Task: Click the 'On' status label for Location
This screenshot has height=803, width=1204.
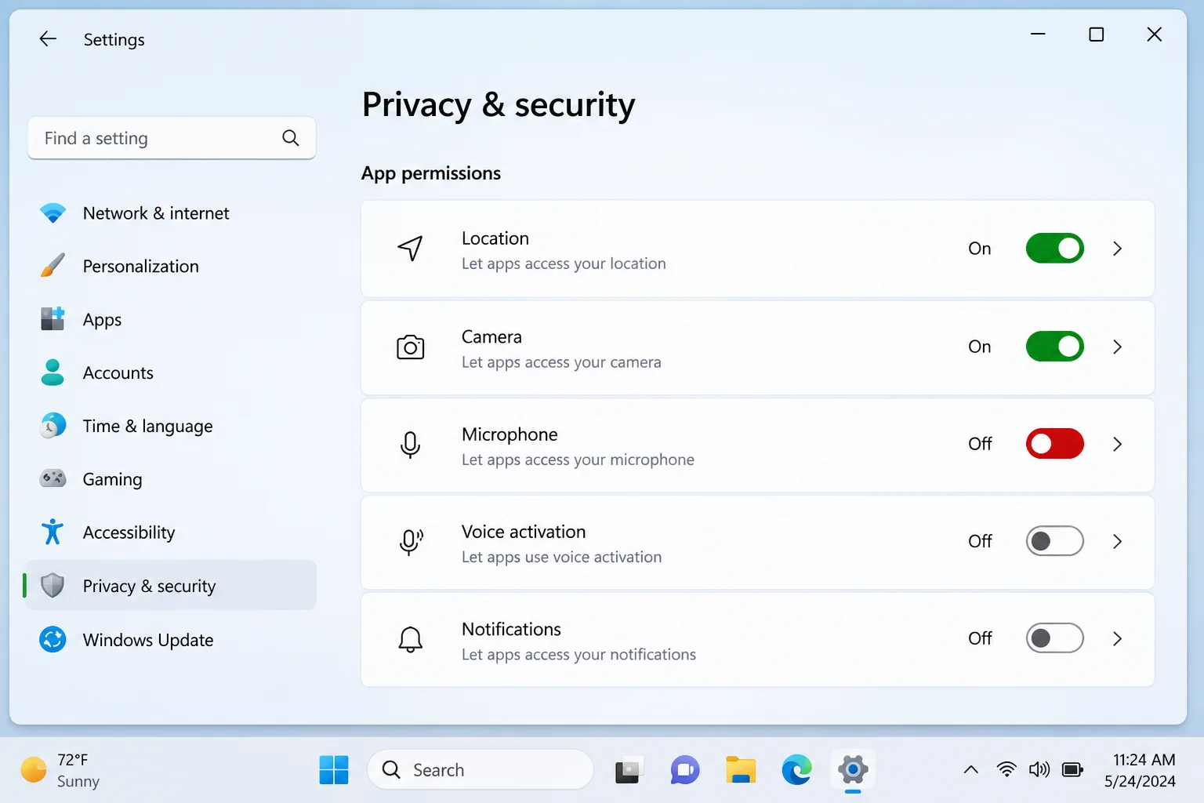Action: click(980, 249)
